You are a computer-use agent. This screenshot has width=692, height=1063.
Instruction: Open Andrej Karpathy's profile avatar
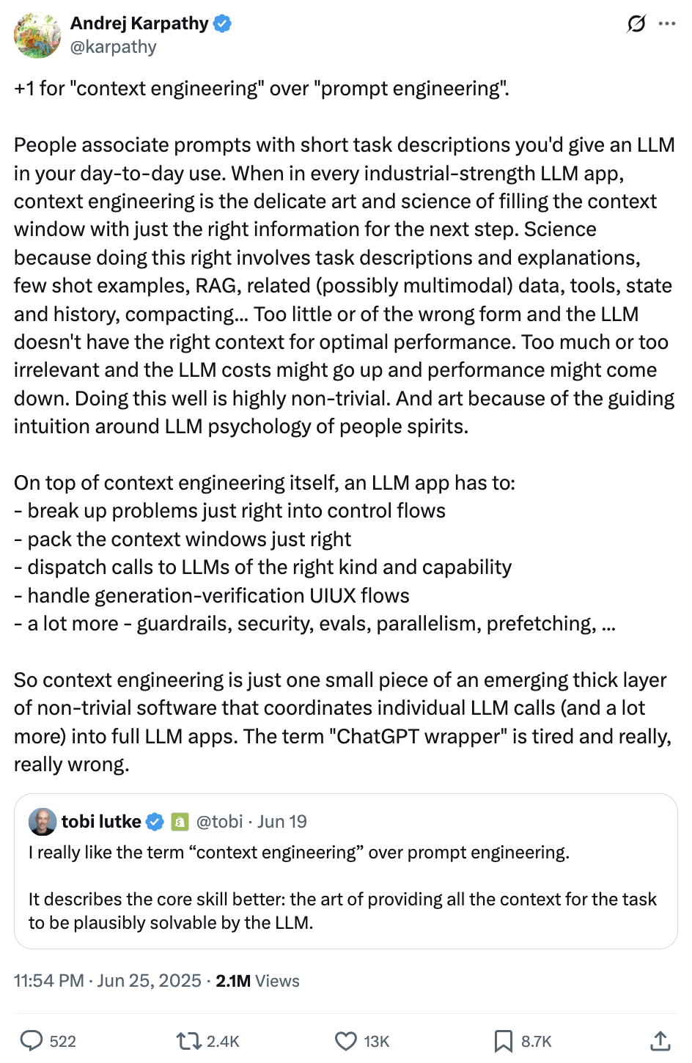(37, 35)
